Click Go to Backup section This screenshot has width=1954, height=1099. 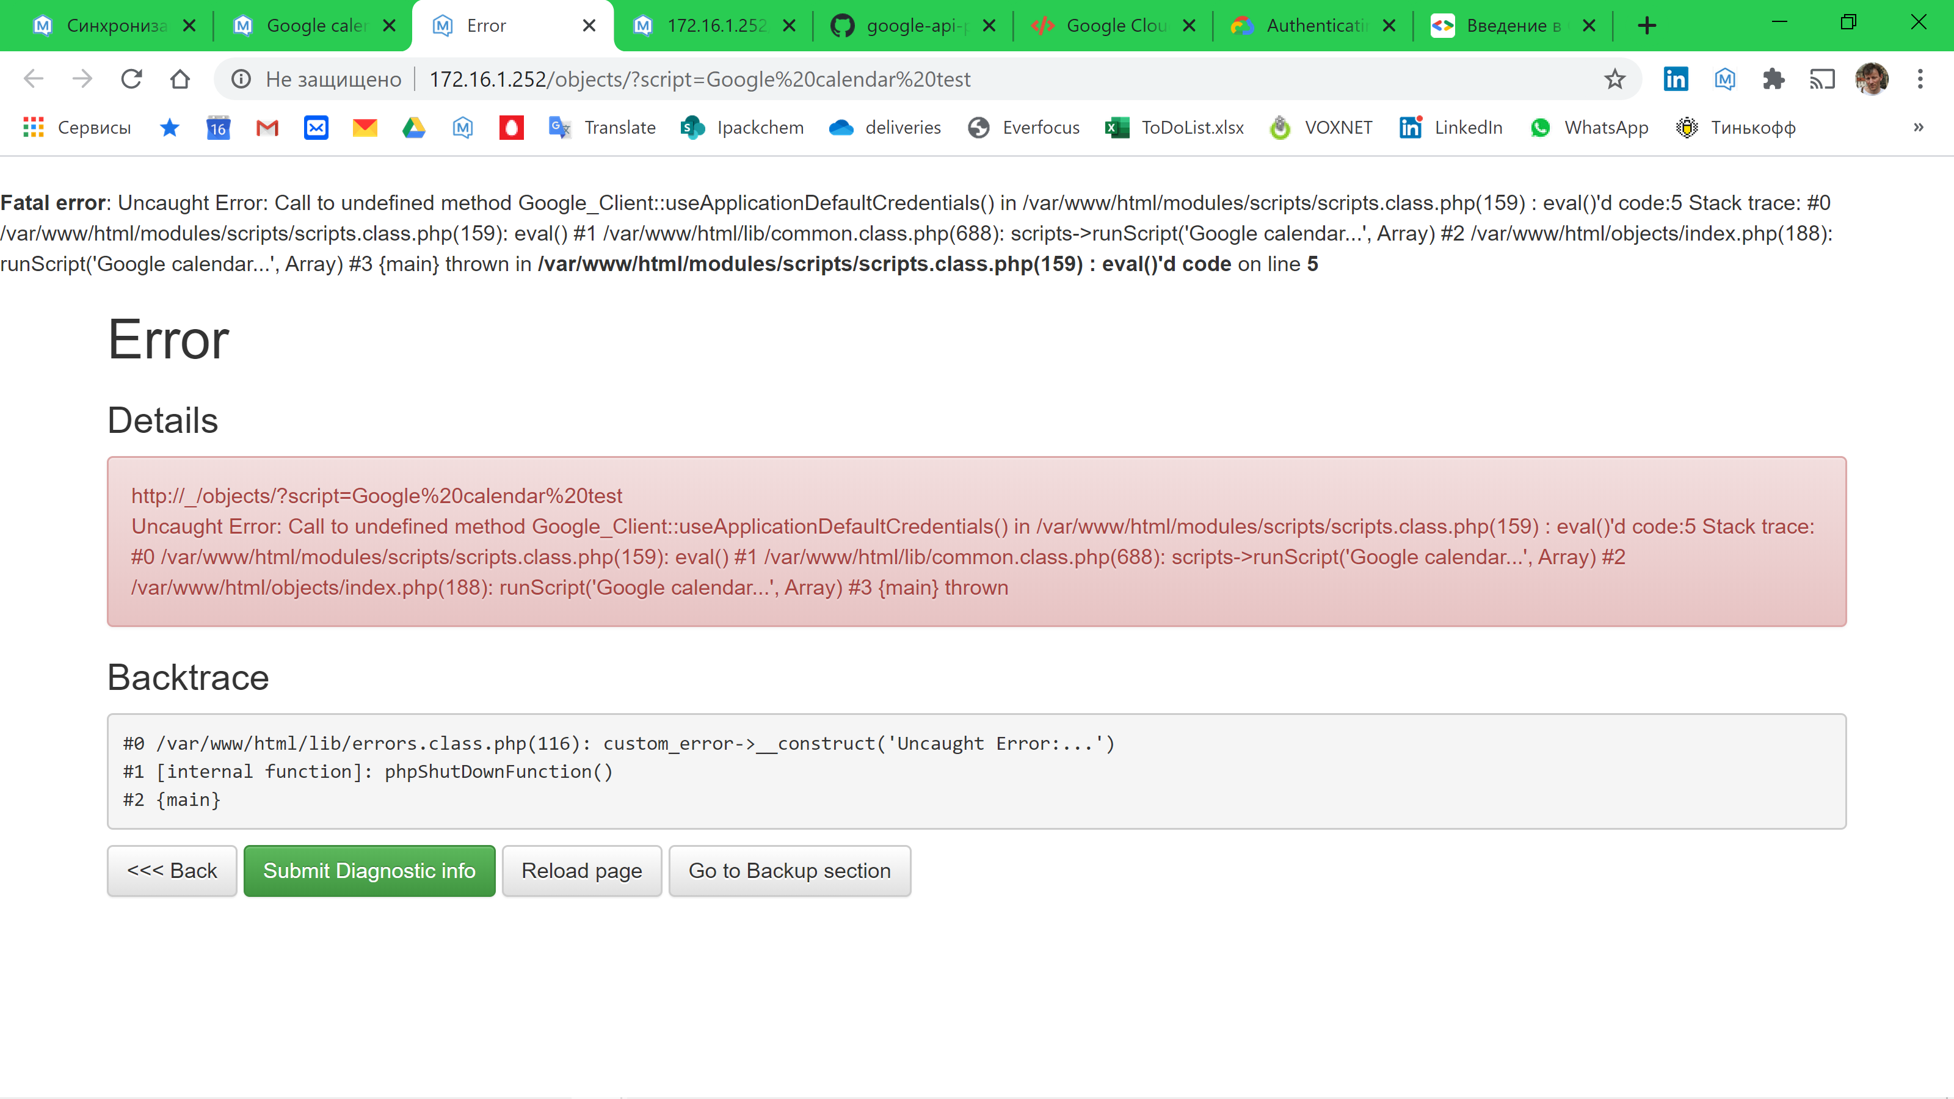790,871
